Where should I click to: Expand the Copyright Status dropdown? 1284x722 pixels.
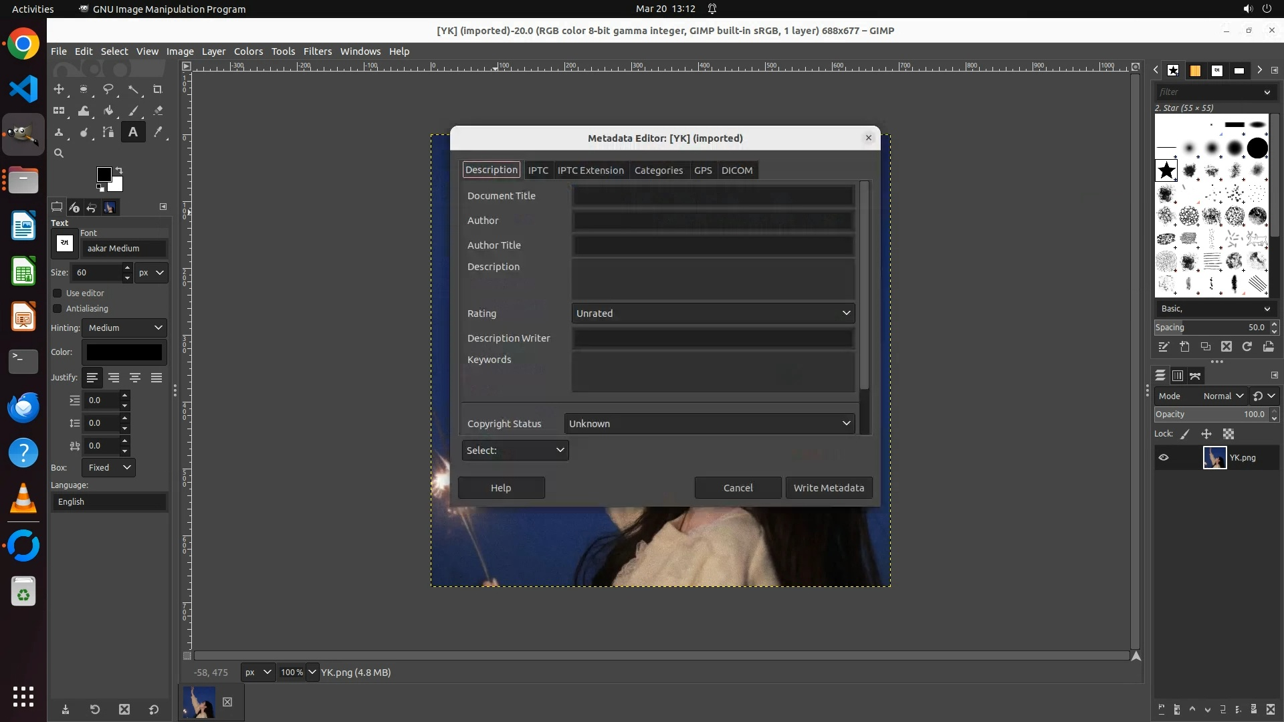click(x=709, y=424)
